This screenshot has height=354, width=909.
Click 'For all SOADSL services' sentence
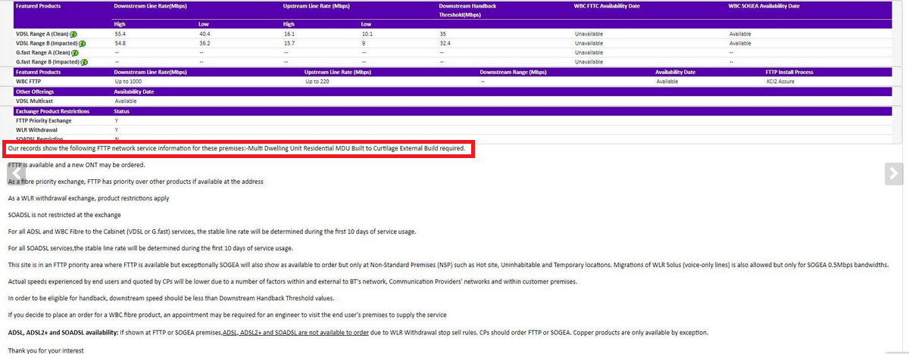150,248
